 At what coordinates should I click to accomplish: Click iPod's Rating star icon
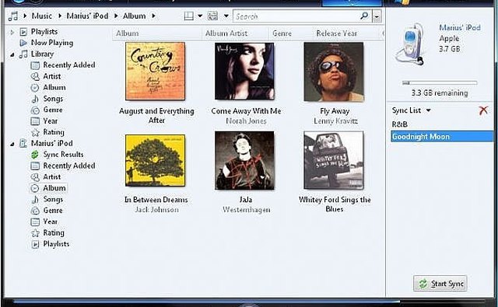(x=35, y=233)
